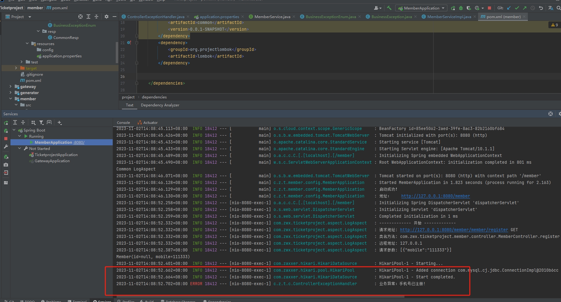Click Collapse All in Project panel header

click(96, 17)
